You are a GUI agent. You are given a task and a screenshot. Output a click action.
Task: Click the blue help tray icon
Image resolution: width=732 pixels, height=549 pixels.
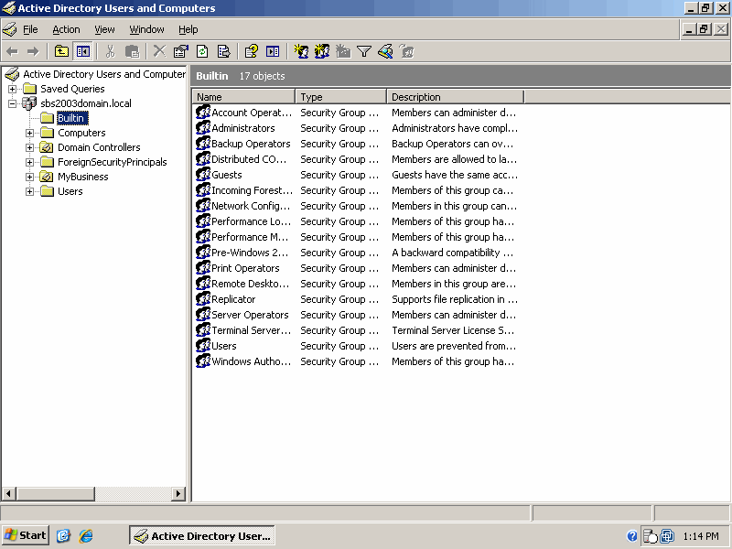click(632, 536)
